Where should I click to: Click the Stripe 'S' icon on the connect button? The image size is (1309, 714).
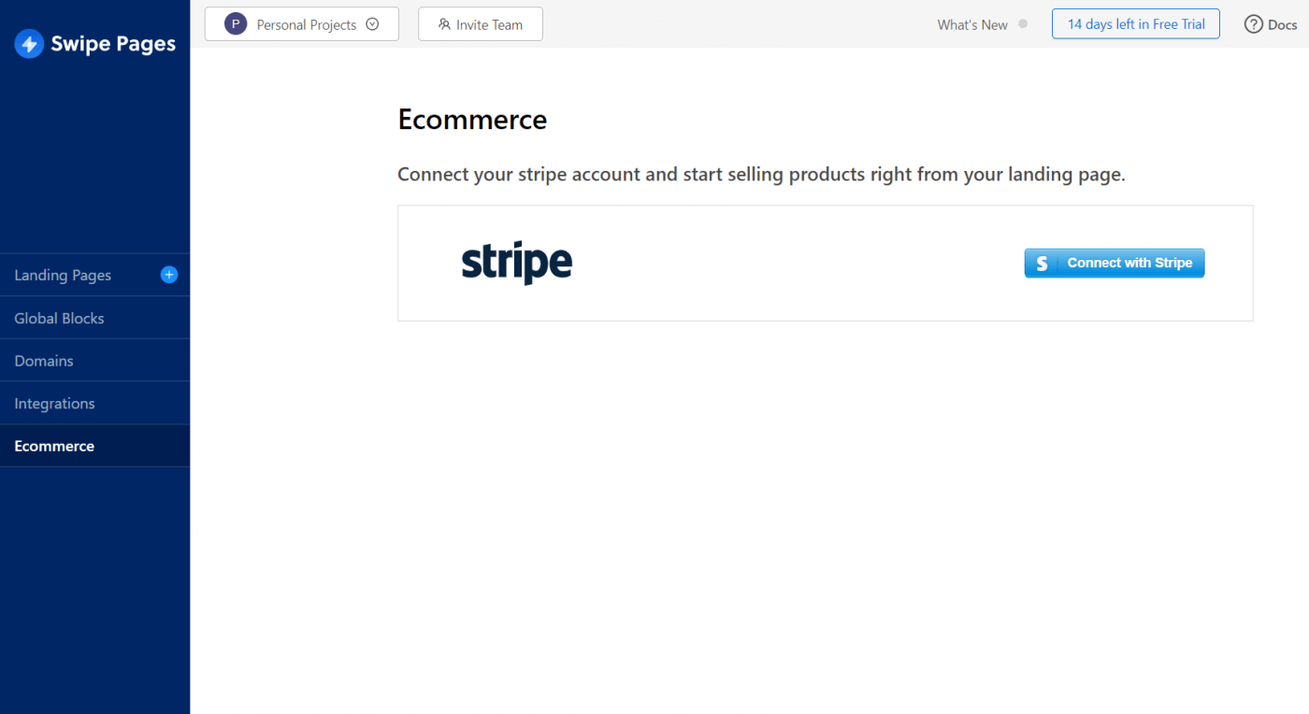point(1041,263)
